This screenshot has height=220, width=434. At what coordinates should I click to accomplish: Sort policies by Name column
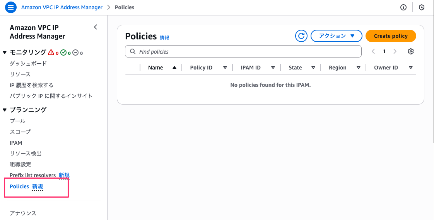pyautogui.click(x=161, y=68)
